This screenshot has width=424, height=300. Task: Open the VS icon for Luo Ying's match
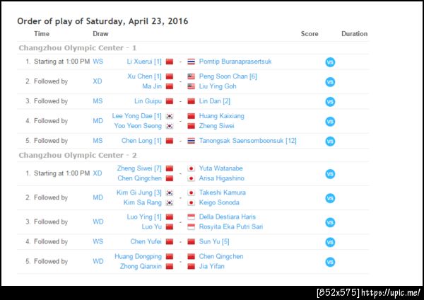click(329, 221)
